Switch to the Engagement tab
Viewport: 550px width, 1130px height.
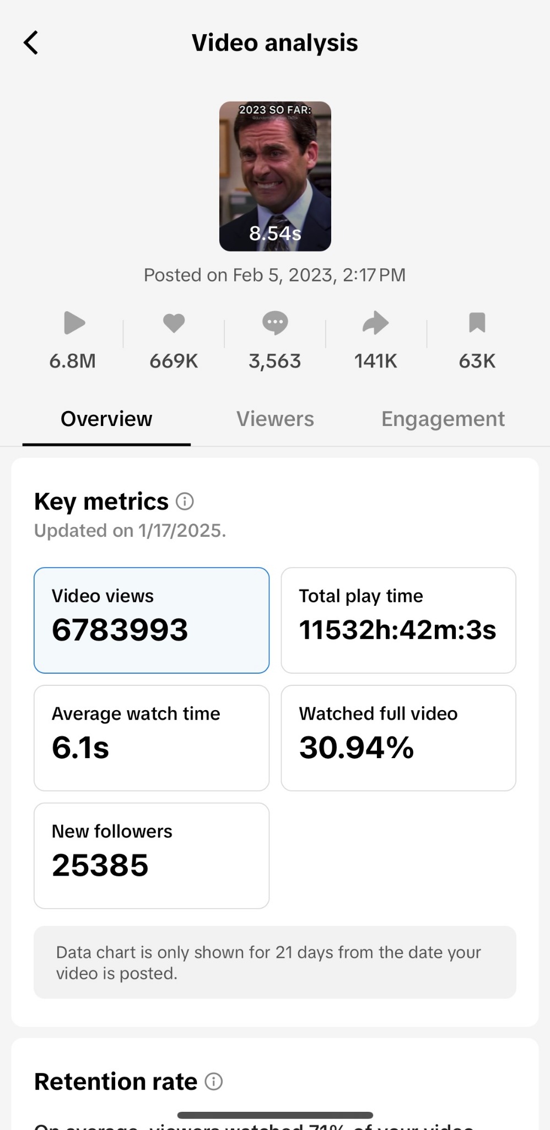[x=443, y=419]
